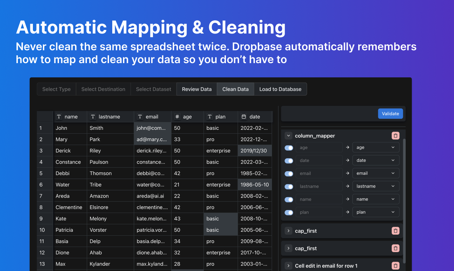Select the plan column header
The width and height of the screenshot is (454, 271).
[x=221, y=117]
